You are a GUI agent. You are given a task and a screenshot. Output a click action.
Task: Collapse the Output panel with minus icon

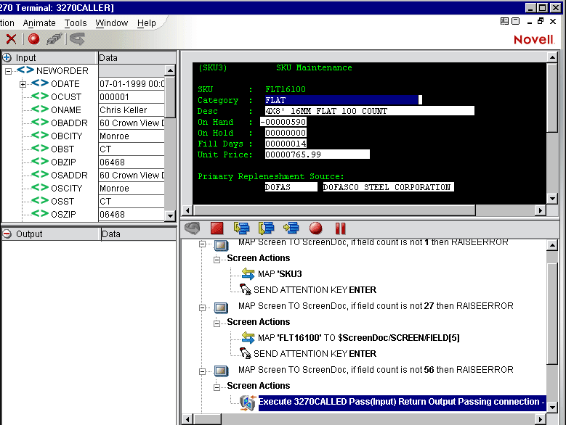coord(7,234)
